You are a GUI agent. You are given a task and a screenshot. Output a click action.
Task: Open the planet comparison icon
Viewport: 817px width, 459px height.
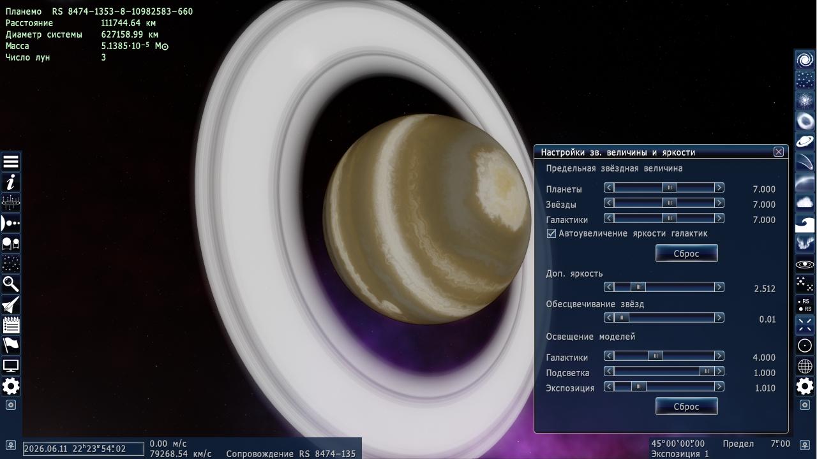11,244
